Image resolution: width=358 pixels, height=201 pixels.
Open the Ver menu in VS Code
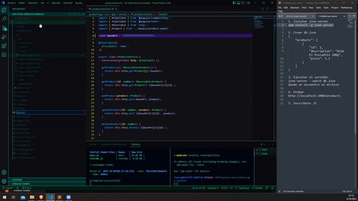[43, 3]
